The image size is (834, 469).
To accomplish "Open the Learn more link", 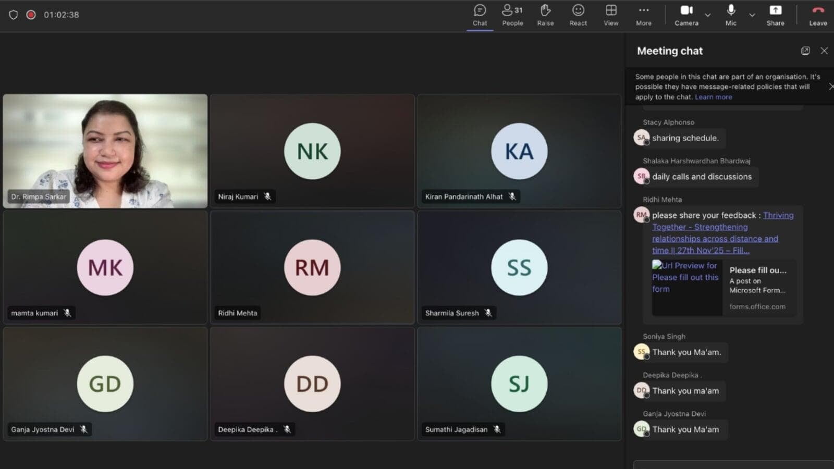I will (x=713, y=97).
